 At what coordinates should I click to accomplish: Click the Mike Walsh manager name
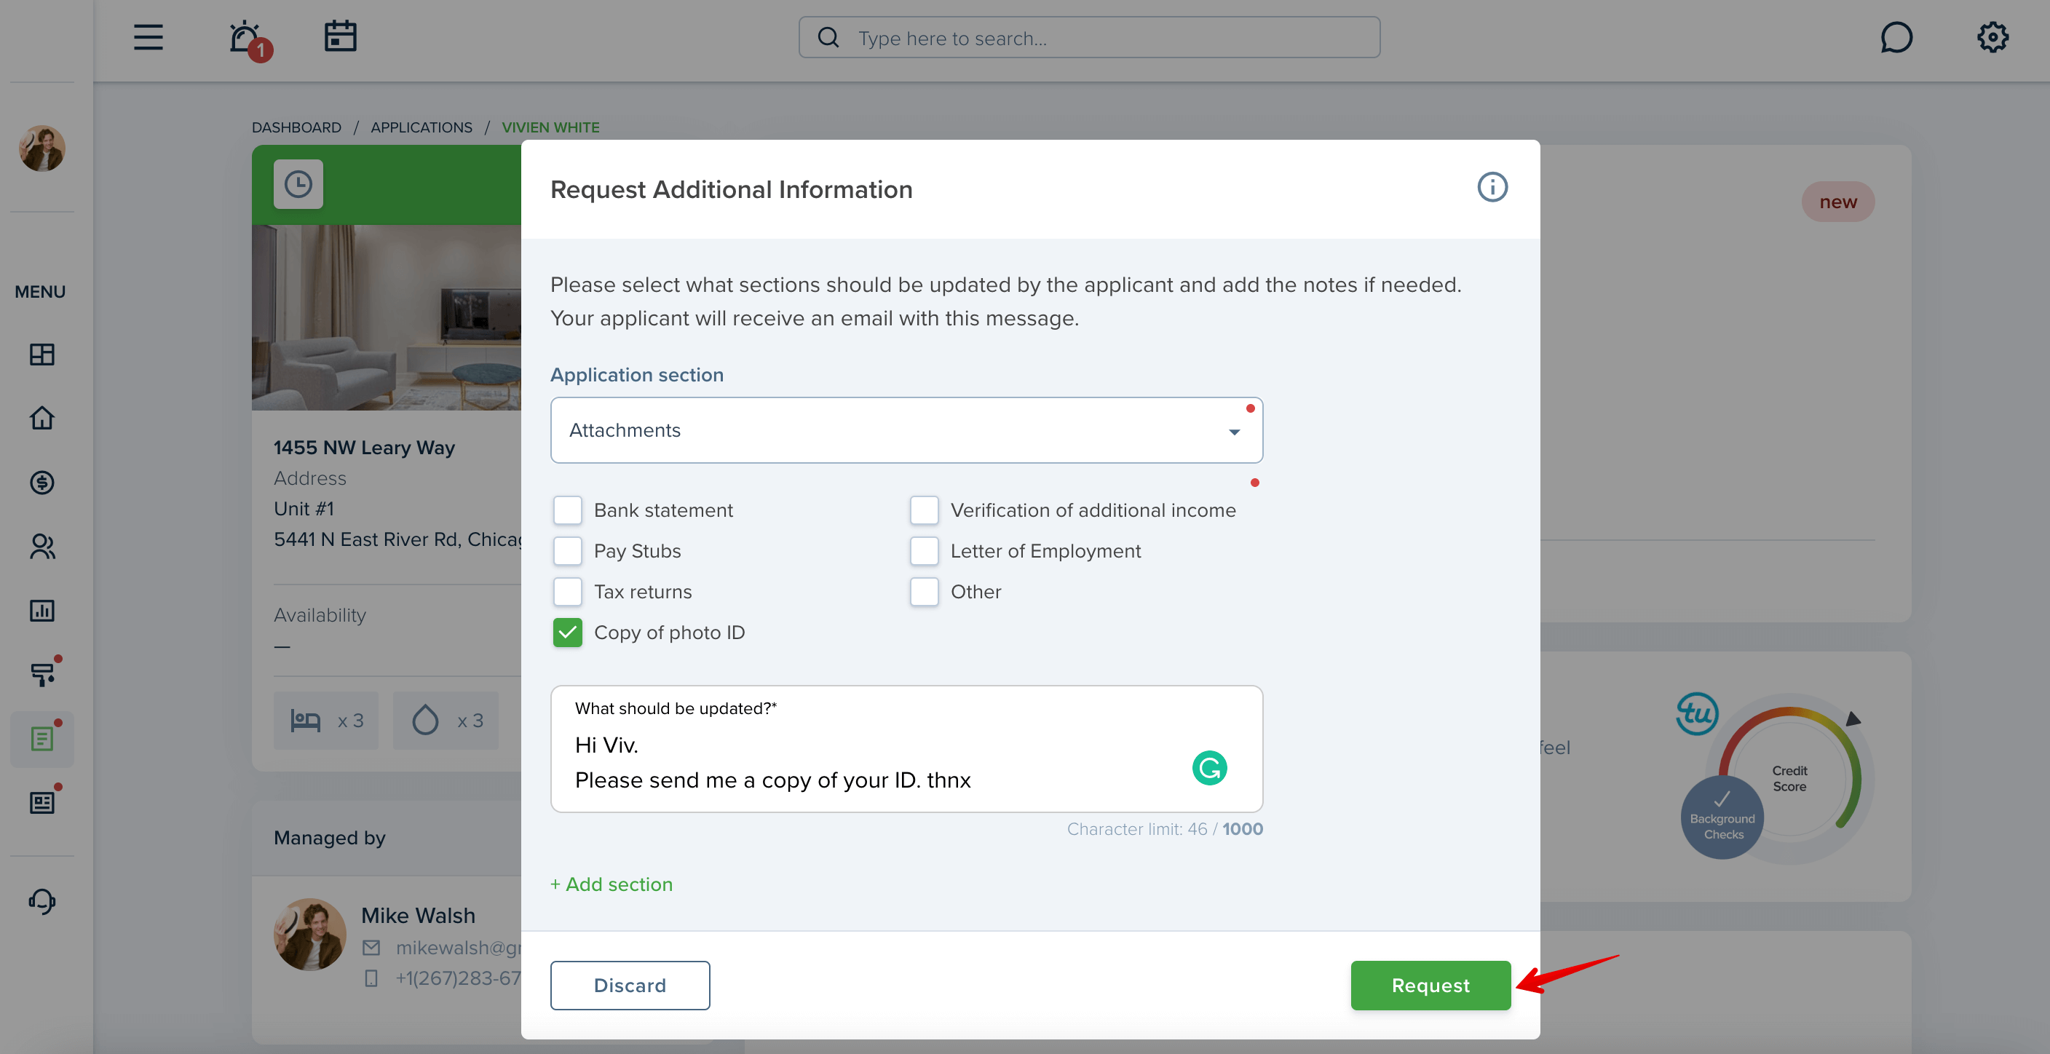tap(418, 916)
